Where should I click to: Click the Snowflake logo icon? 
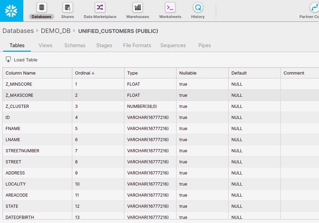click(x=11, y=11)
